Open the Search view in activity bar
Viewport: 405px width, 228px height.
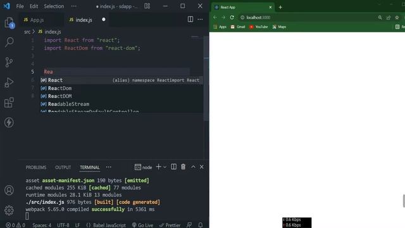9,42
